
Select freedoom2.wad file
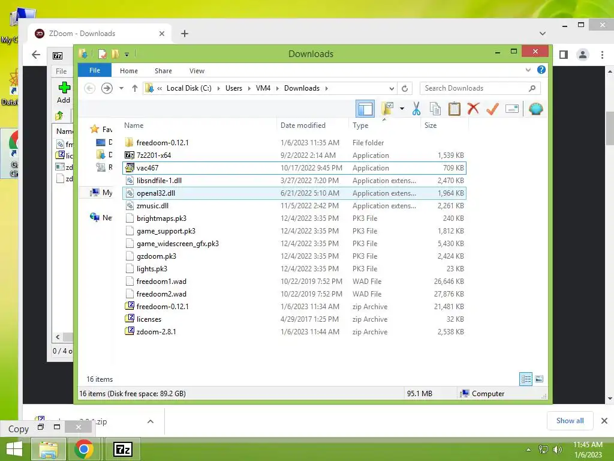294,294
